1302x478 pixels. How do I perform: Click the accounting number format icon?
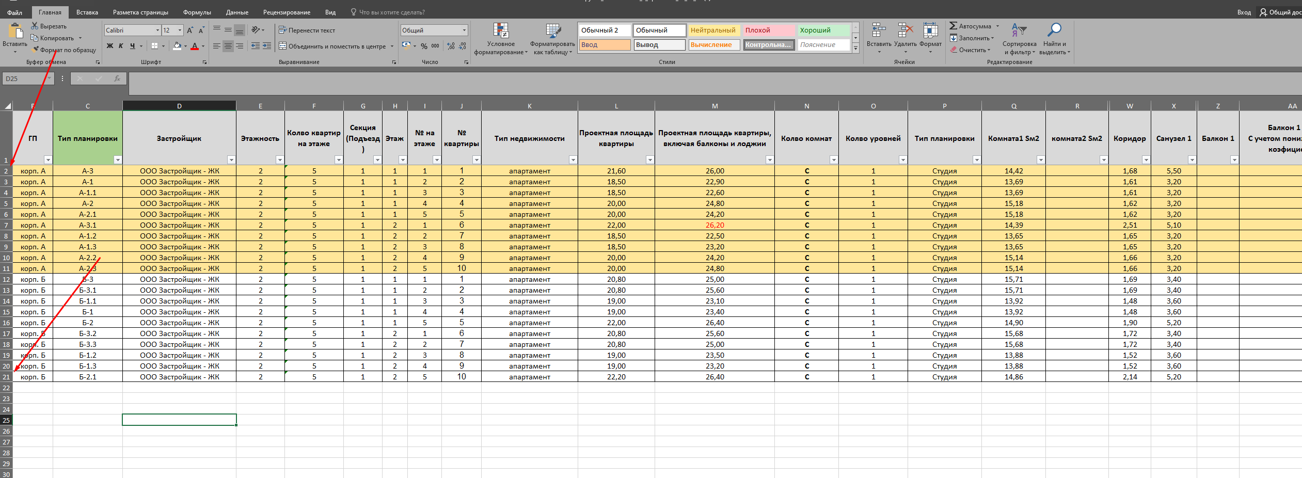point(406,45)
